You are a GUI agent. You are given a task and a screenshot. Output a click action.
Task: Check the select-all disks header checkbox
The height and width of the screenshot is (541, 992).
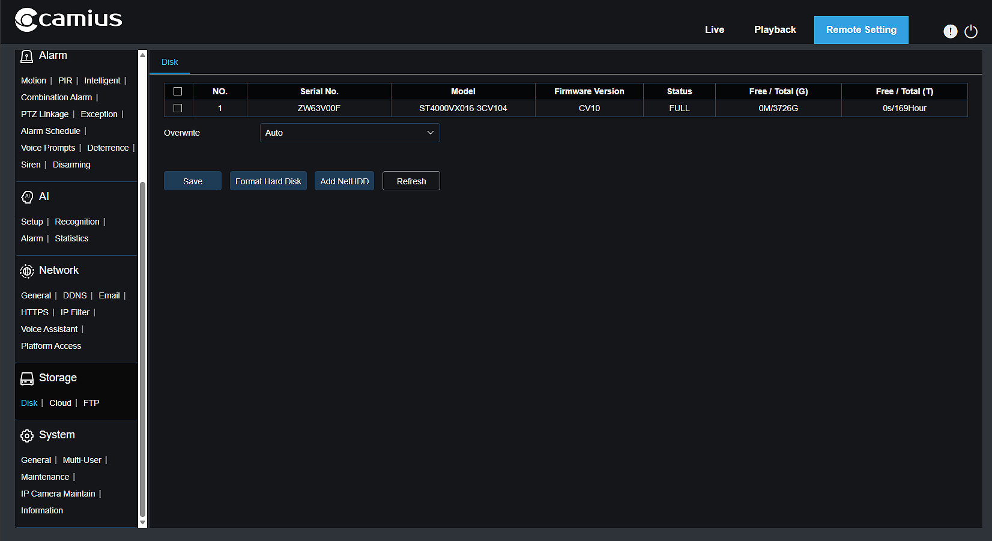pyautogui.click(x=178, y=91)
